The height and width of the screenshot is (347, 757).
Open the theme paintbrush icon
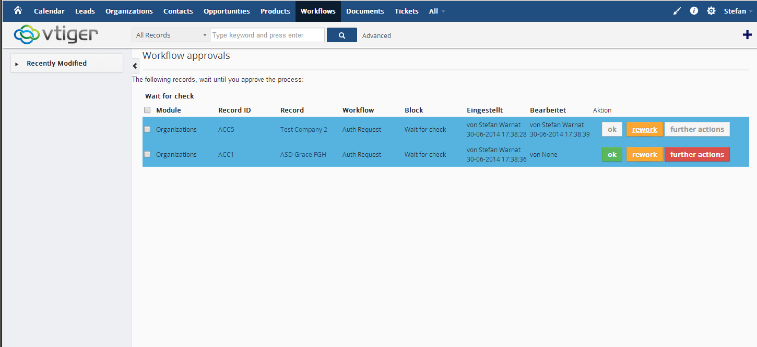pos(677,11)
